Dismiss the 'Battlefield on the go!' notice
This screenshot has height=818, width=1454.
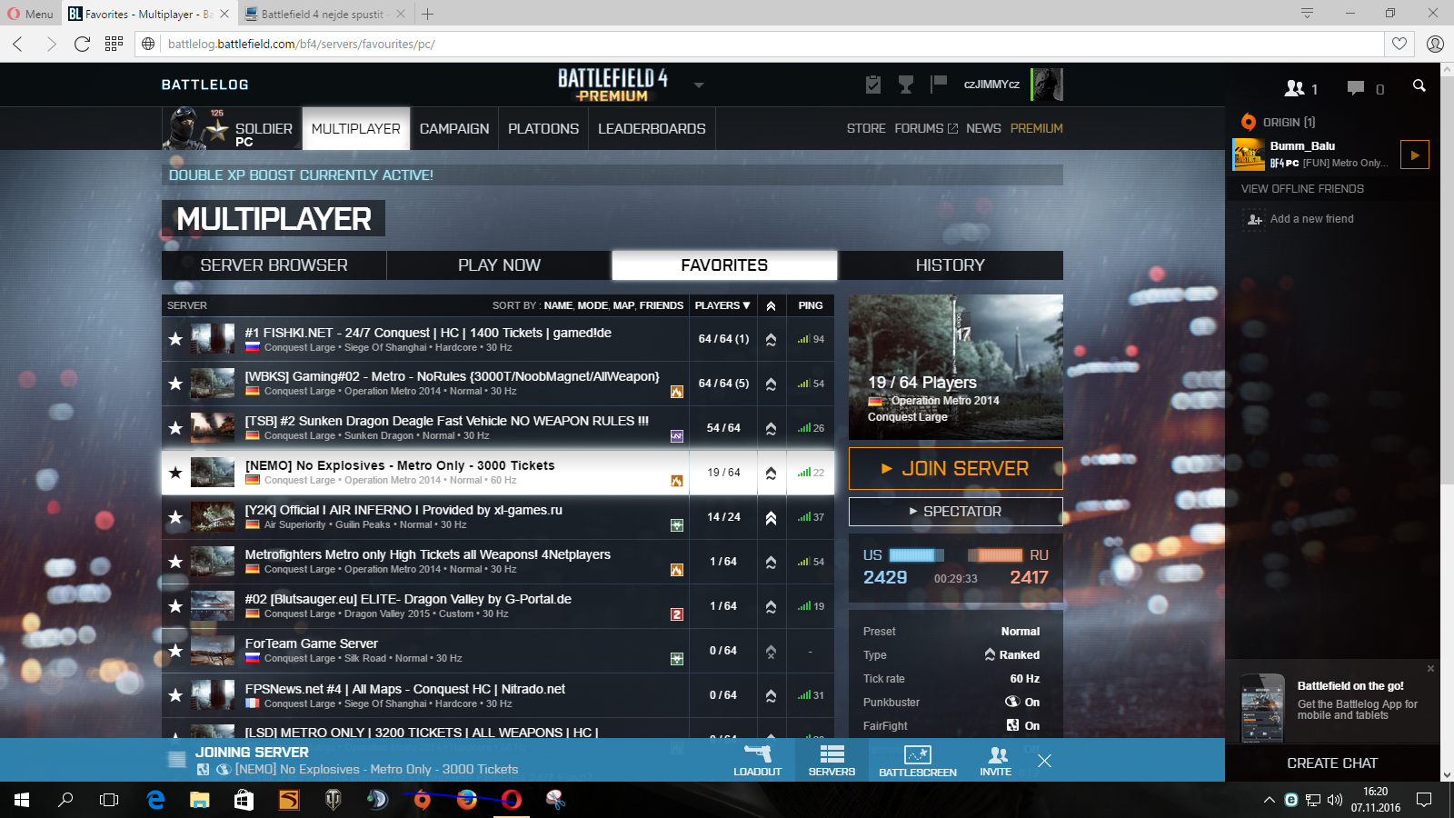tap(1430, 668)
